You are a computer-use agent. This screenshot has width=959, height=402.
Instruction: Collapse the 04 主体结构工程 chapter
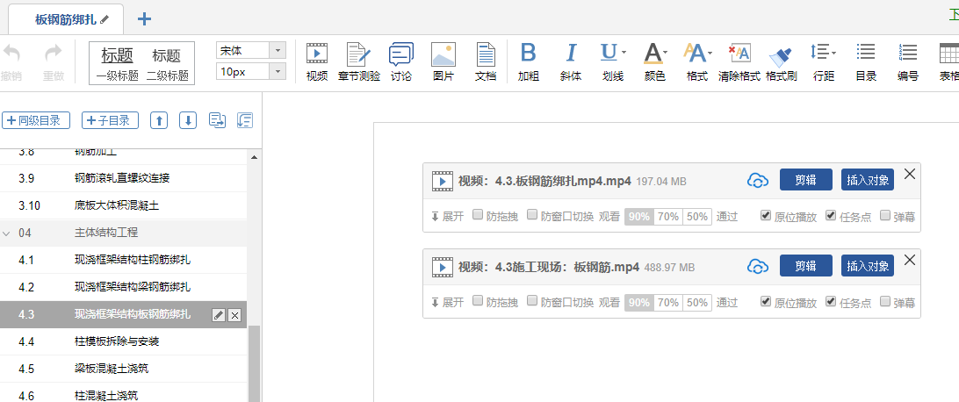7,233
